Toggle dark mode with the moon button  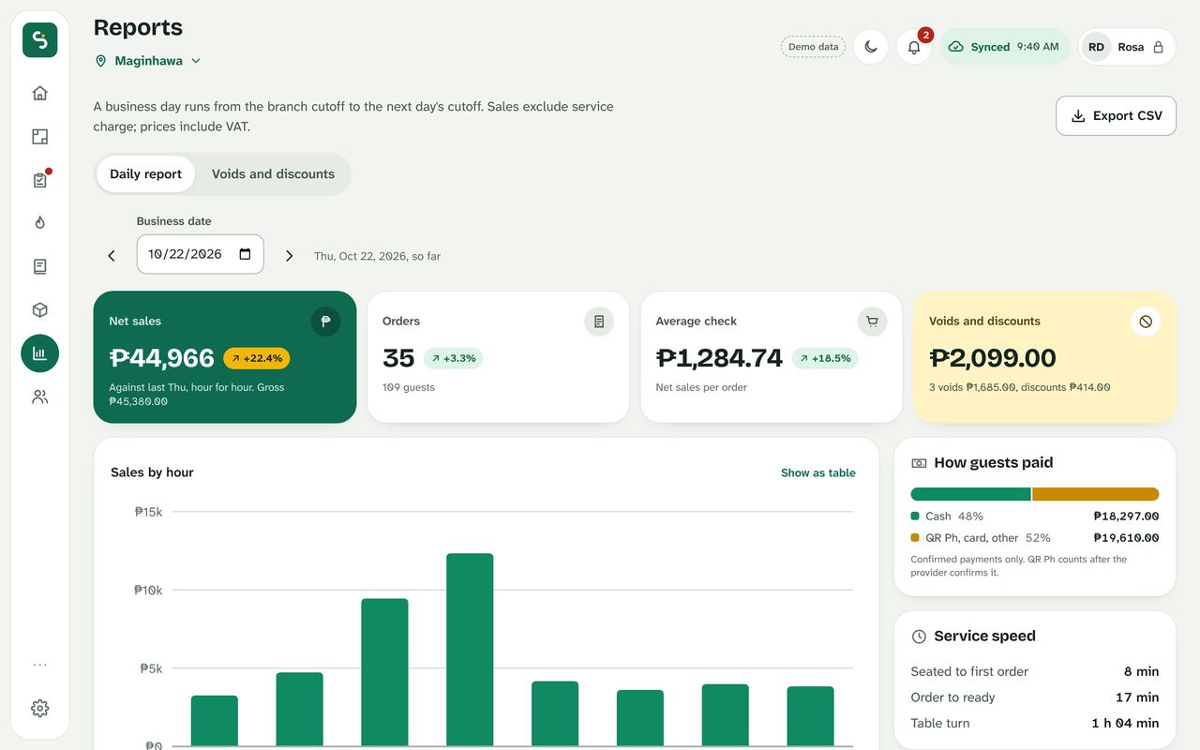[871, 47]
